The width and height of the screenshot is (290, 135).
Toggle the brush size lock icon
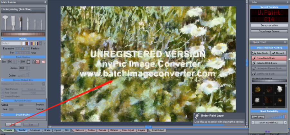(x=34, y=62)
